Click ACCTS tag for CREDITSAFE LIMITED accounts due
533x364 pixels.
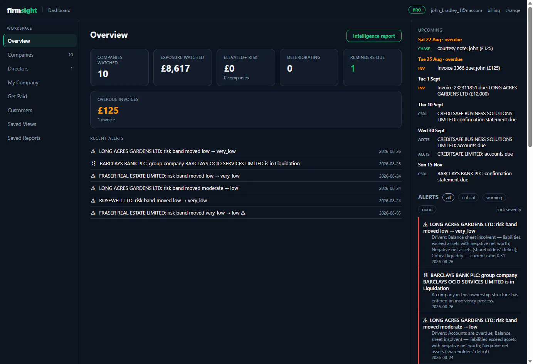point(424,154)
